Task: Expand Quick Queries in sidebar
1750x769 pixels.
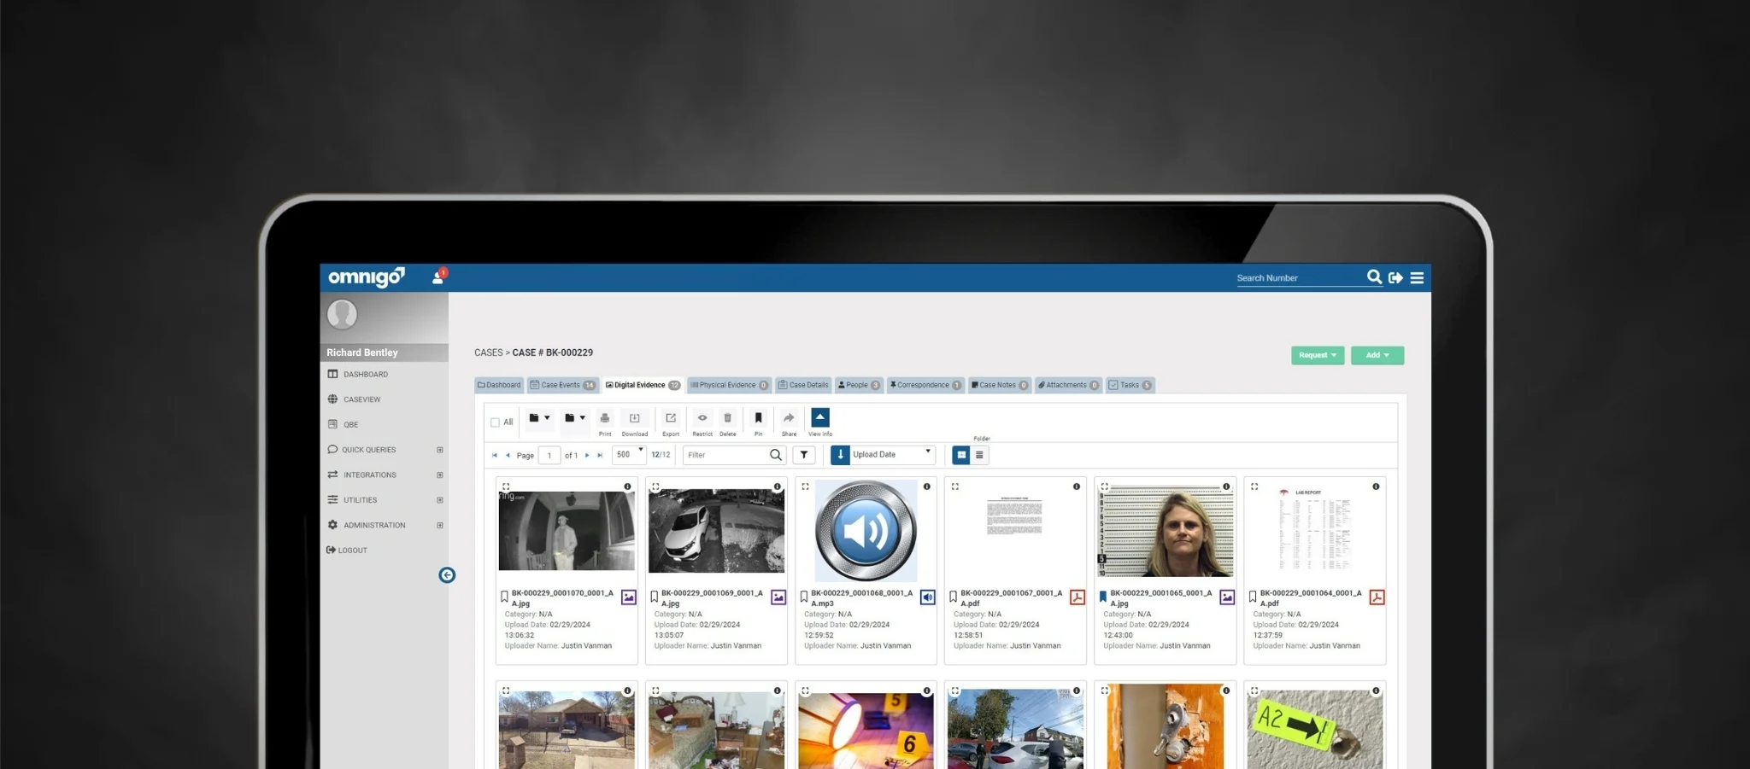Action: click(x=440, y=450)
